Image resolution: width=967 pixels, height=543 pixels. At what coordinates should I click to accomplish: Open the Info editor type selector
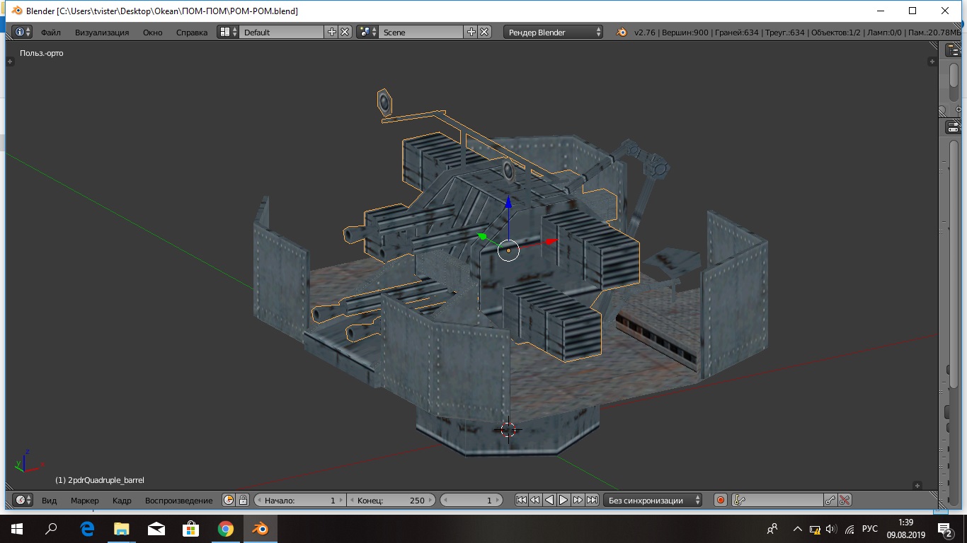pyautogui.click(x=23, y=32)
